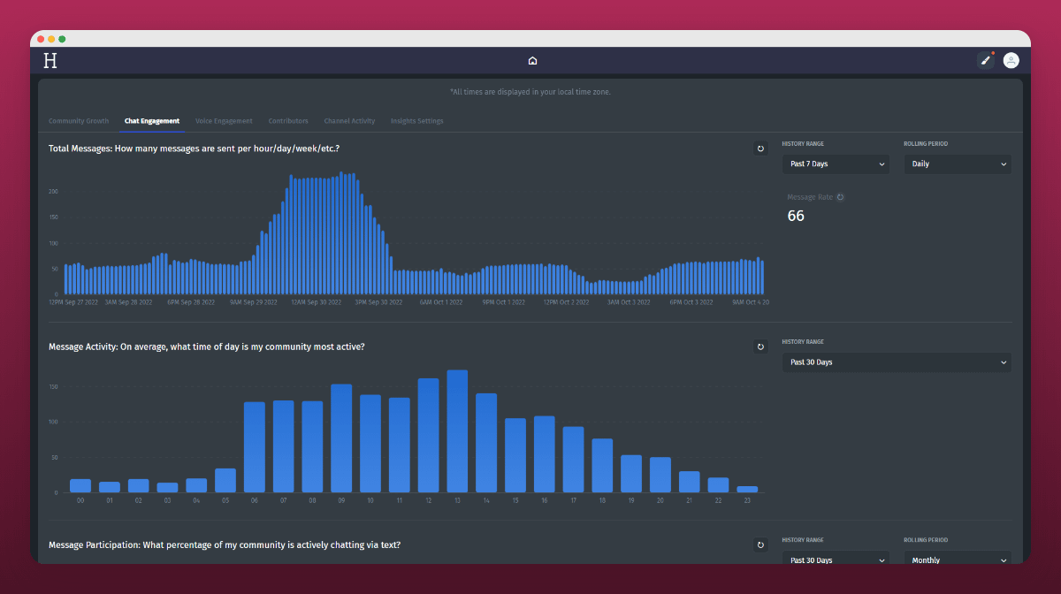Expand the Monthly Rolling Period dropdown
Image resolution: width=1061 pixels, height=594 pixels.
click(x=957, y=559)
